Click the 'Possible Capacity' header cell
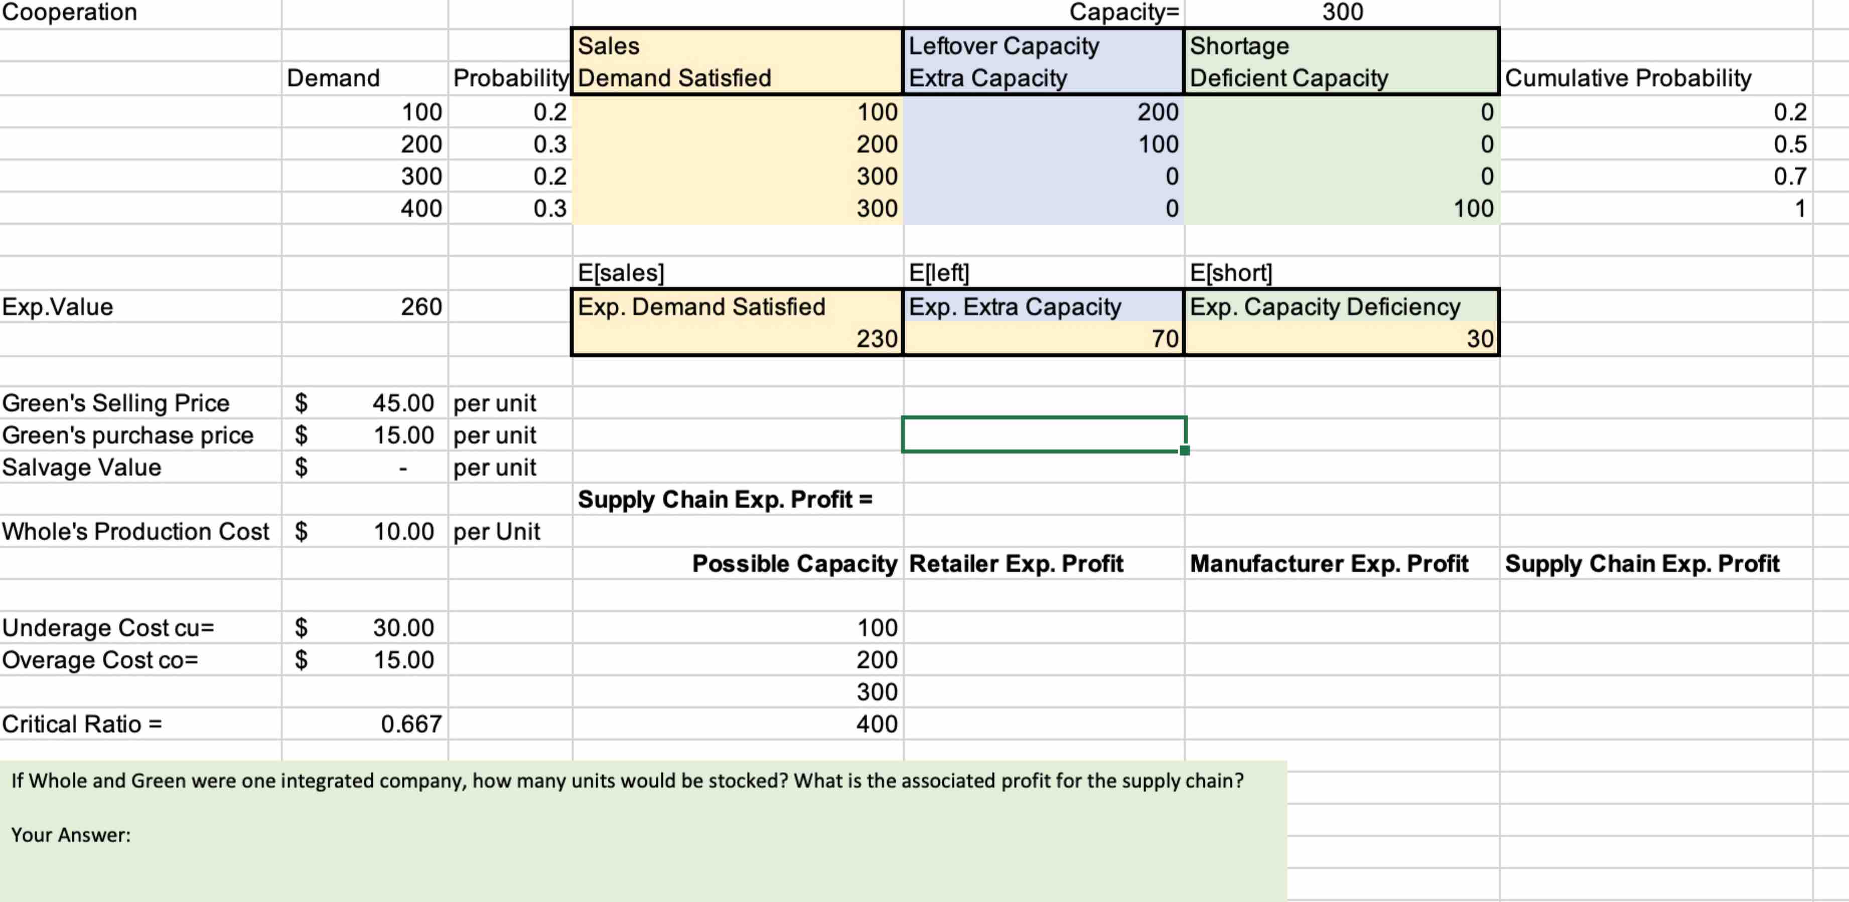Image resolution: width=1849 pixels, height=902 pixels. point(737,563)
